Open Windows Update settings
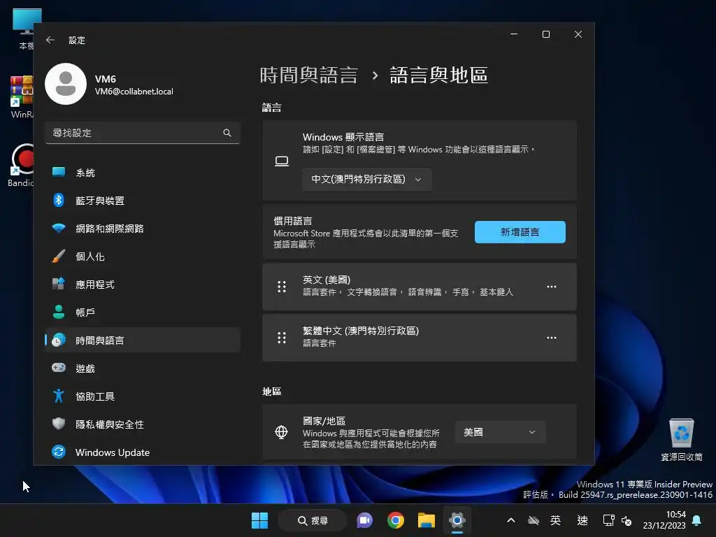 coord(143,452)
